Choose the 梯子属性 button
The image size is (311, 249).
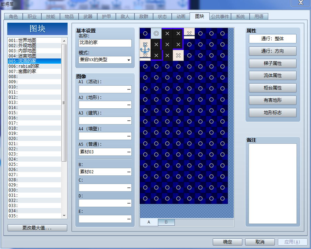click(272, 63)
